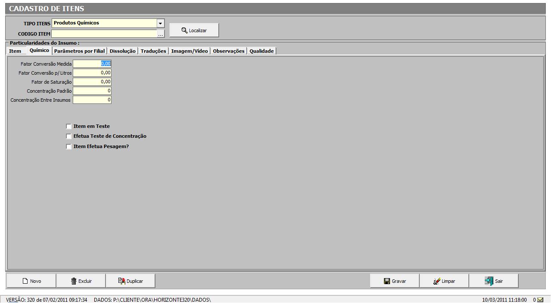Screen dimensions: 551x303
Task: Click the Novo blank page icon button
Action: point(31,281)
